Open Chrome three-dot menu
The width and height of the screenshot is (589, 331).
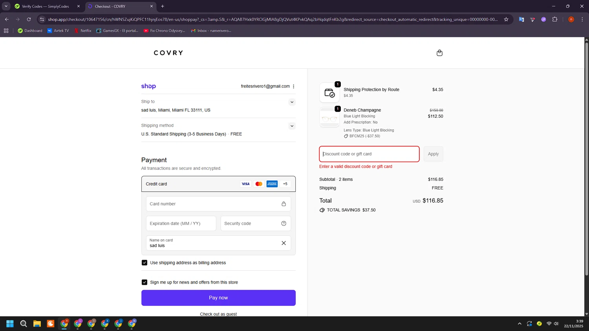(582, 19)
